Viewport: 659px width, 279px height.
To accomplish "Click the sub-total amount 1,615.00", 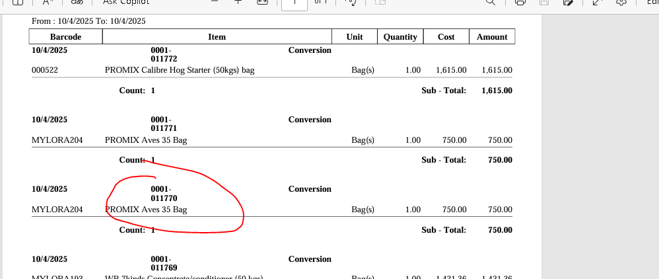I will click(496, 91).
